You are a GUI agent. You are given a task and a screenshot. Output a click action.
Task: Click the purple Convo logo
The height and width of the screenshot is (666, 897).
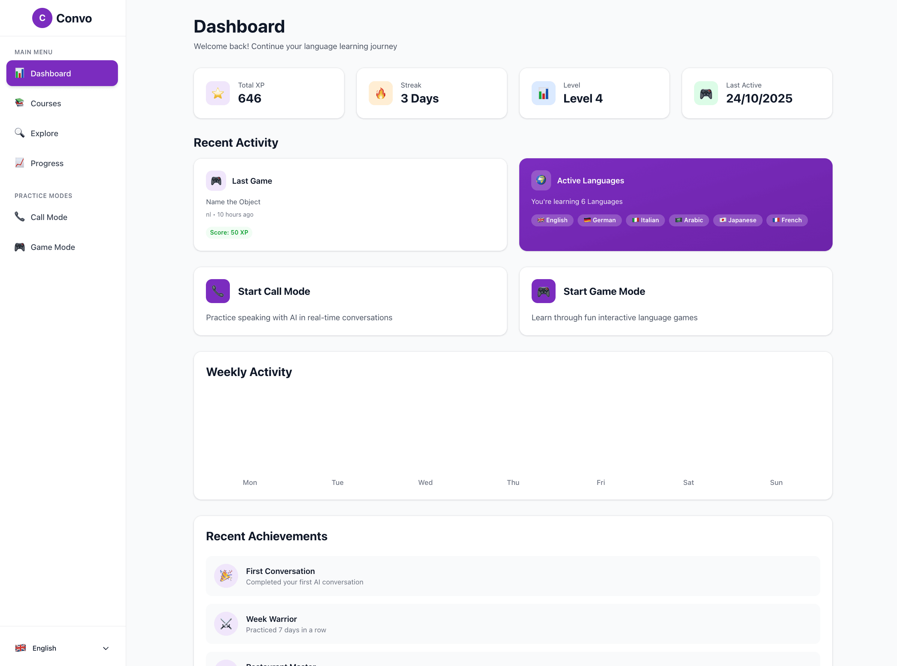coord(42,18)
